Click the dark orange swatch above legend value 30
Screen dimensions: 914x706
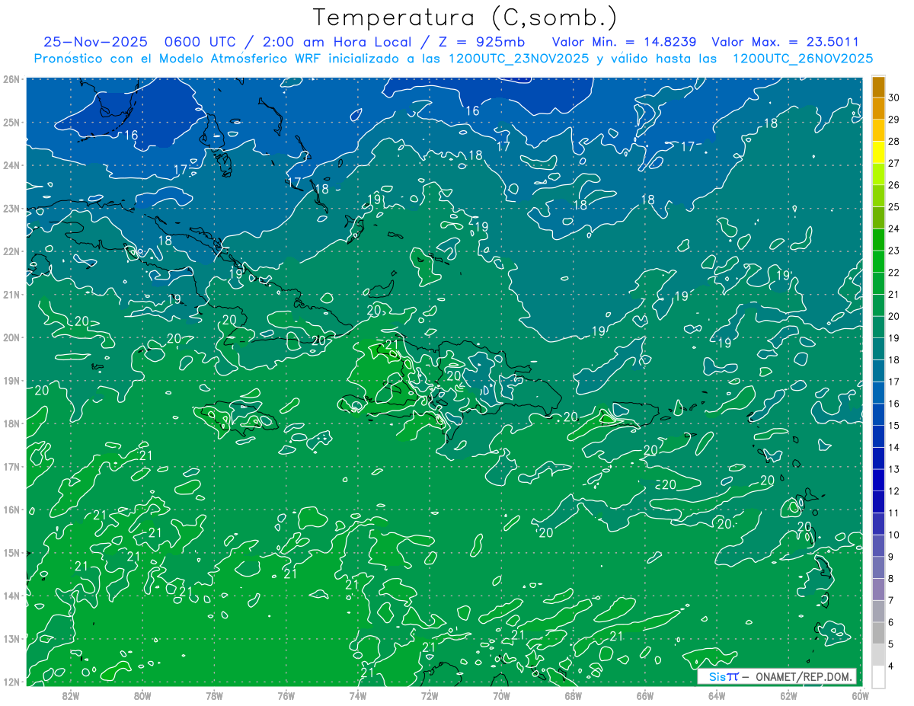[x=878, y=87]
